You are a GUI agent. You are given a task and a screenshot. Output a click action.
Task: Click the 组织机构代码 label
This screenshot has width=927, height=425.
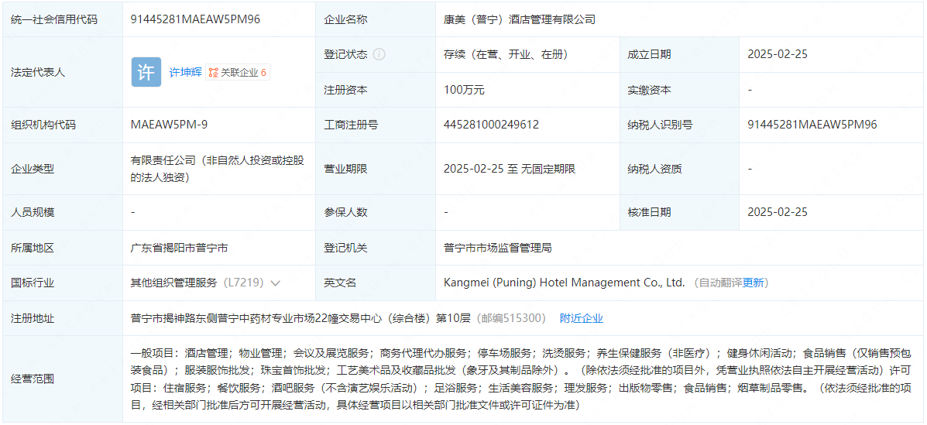coord(43,125)
